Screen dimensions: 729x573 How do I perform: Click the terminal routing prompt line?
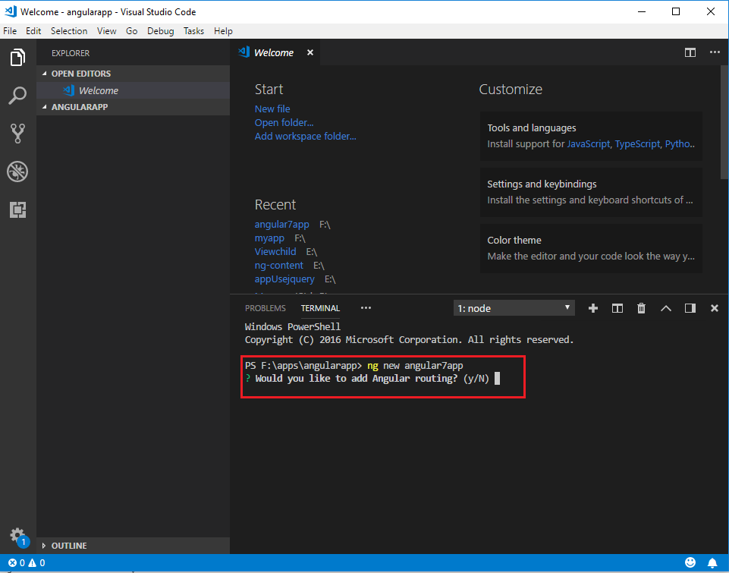(372, 379)
